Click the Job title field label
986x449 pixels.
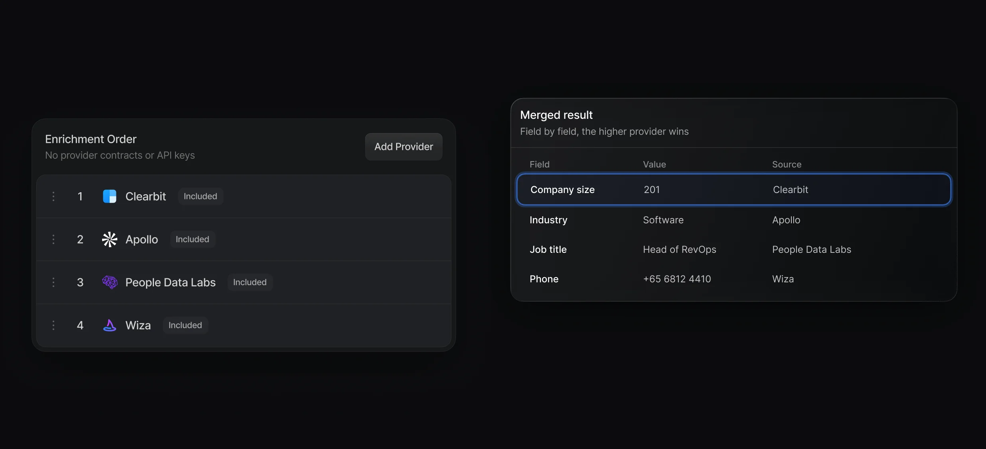coord(548,250)
